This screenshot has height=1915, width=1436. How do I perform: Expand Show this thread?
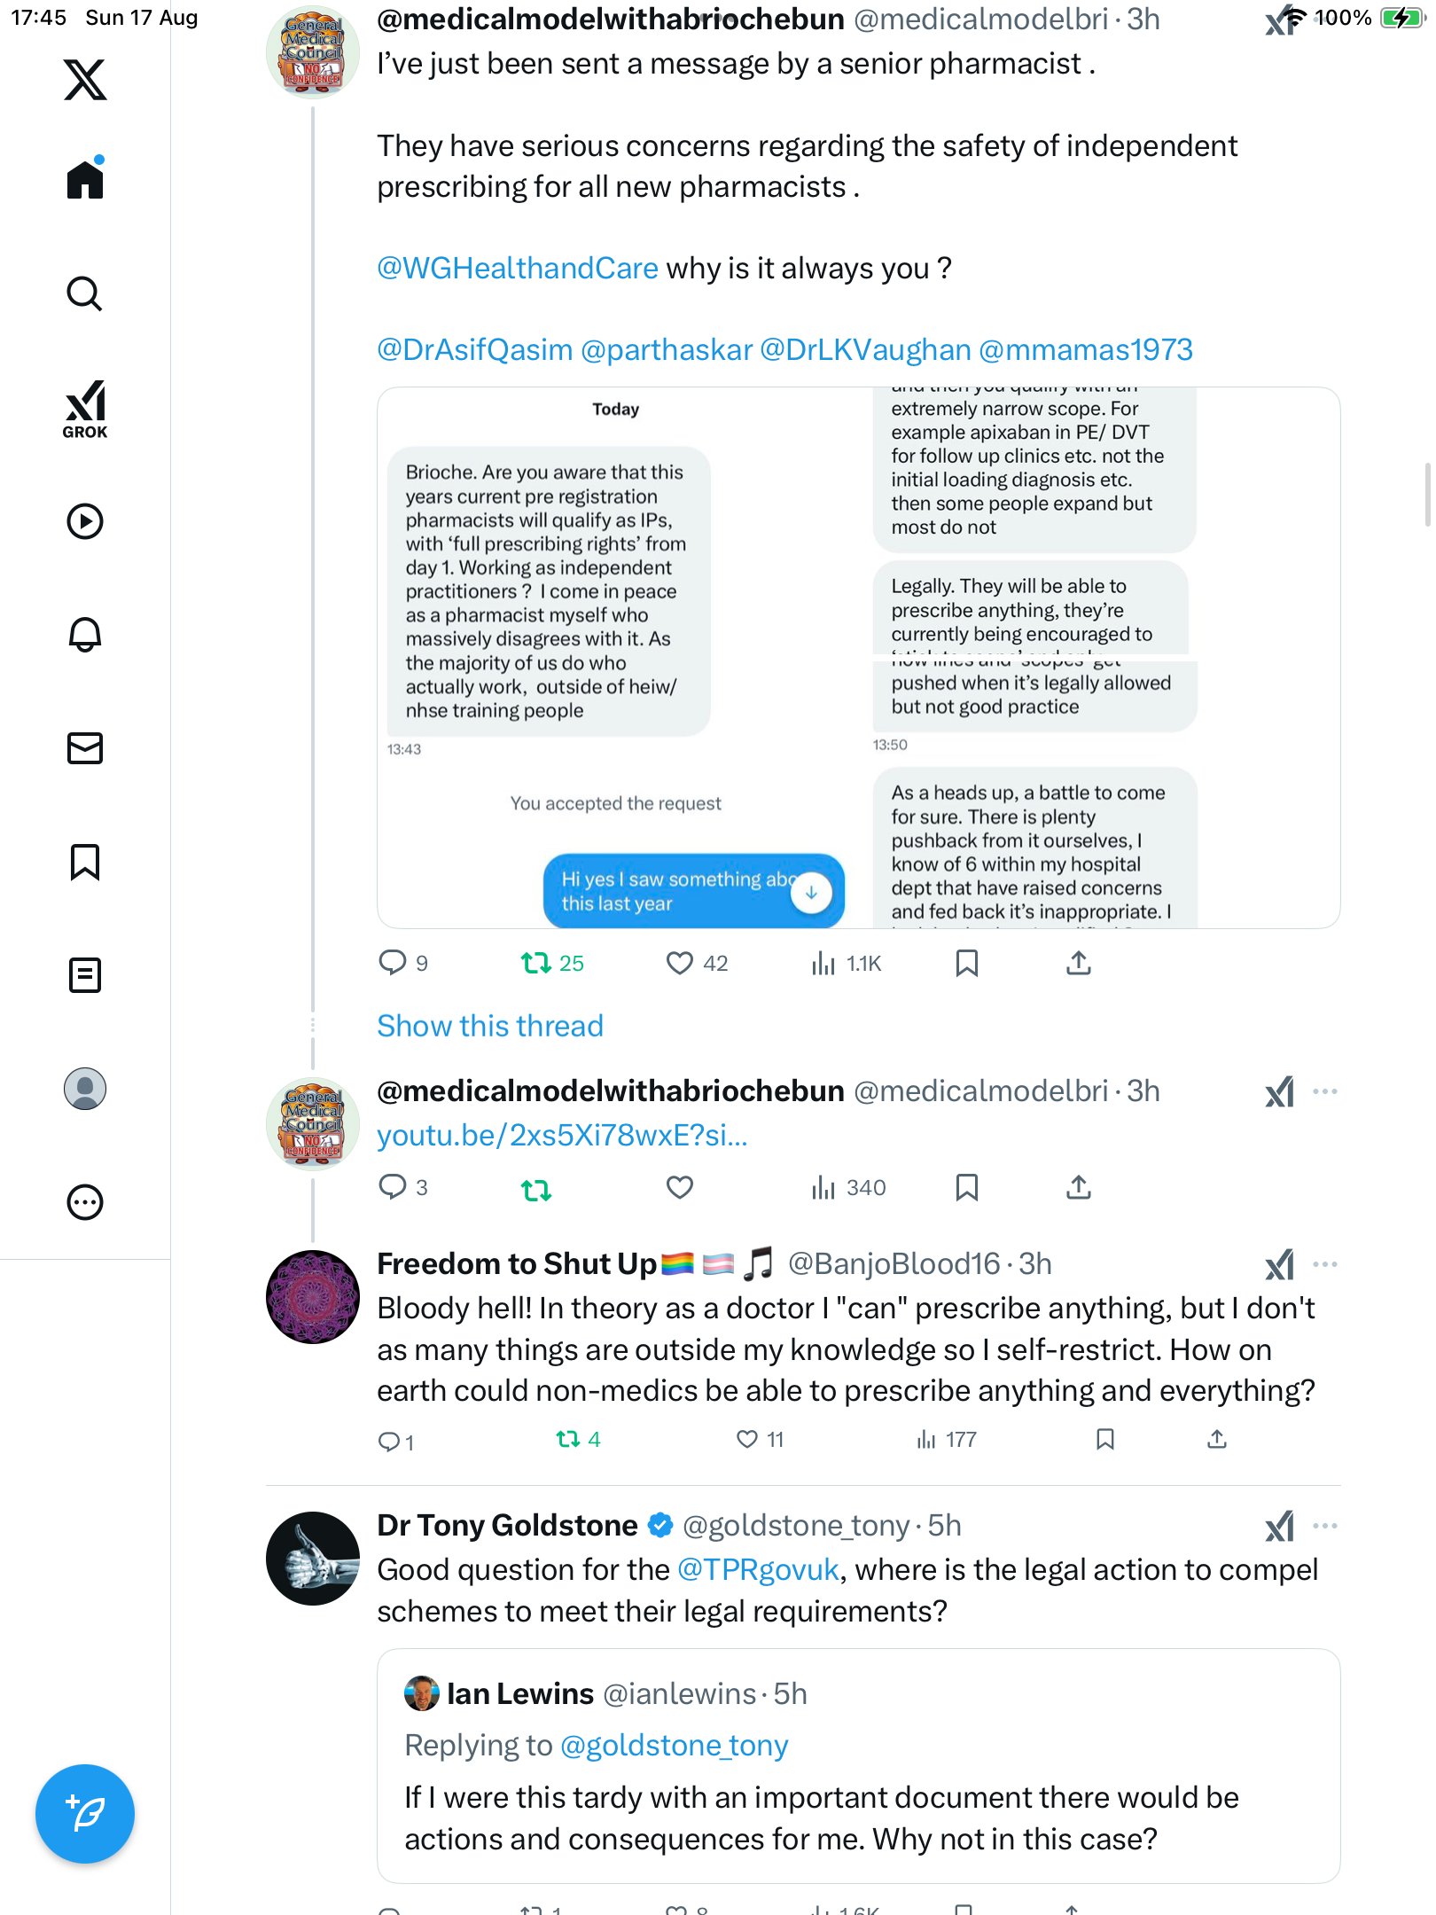coord(490,1026)
